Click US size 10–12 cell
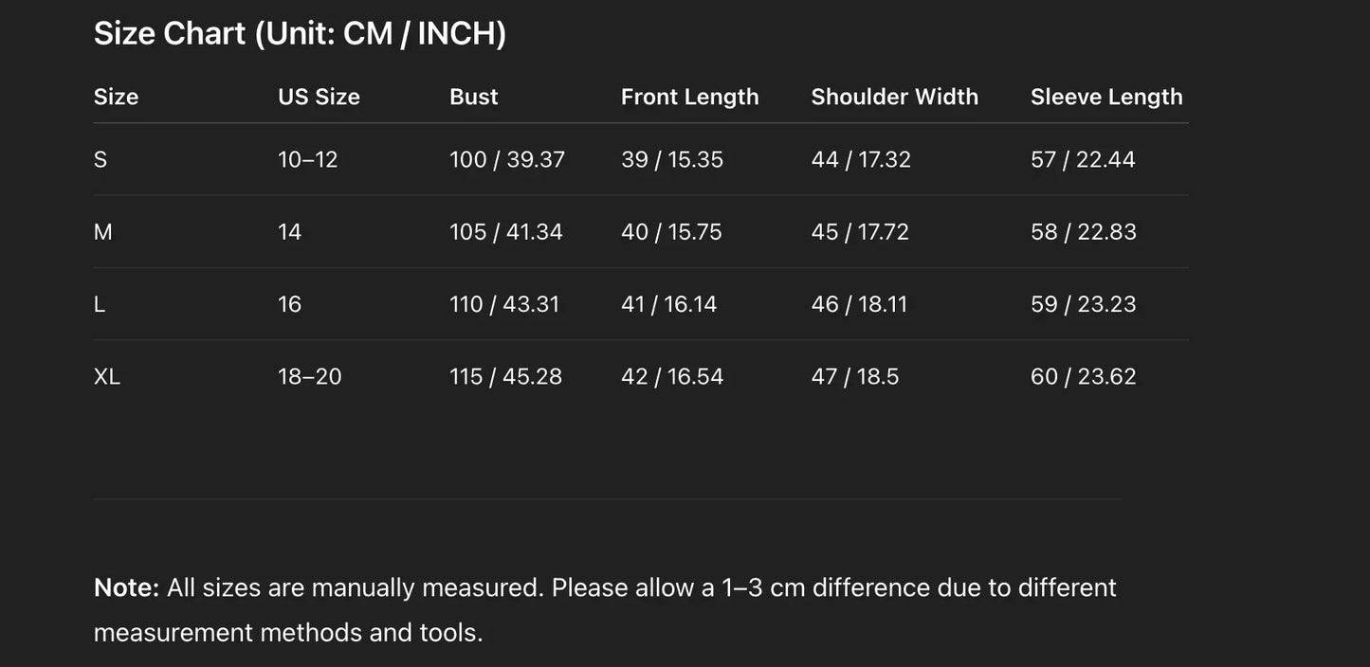Screen dimensions: 1370x667 [307, 159]
